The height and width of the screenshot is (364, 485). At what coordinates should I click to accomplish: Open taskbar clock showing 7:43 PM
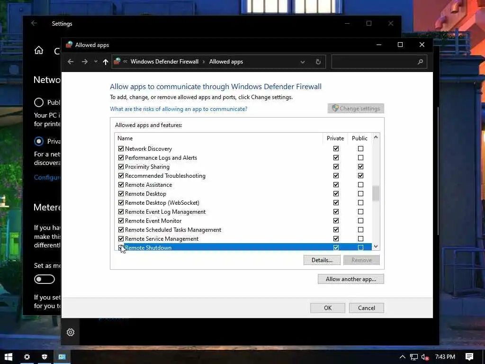445,357
